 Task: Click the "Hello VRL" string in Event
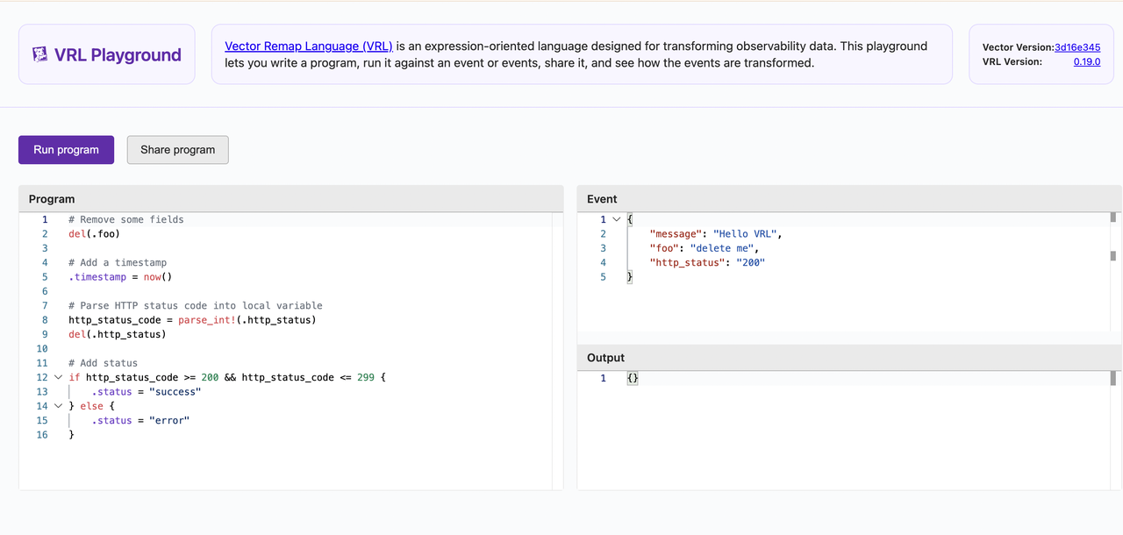[745, 234]
